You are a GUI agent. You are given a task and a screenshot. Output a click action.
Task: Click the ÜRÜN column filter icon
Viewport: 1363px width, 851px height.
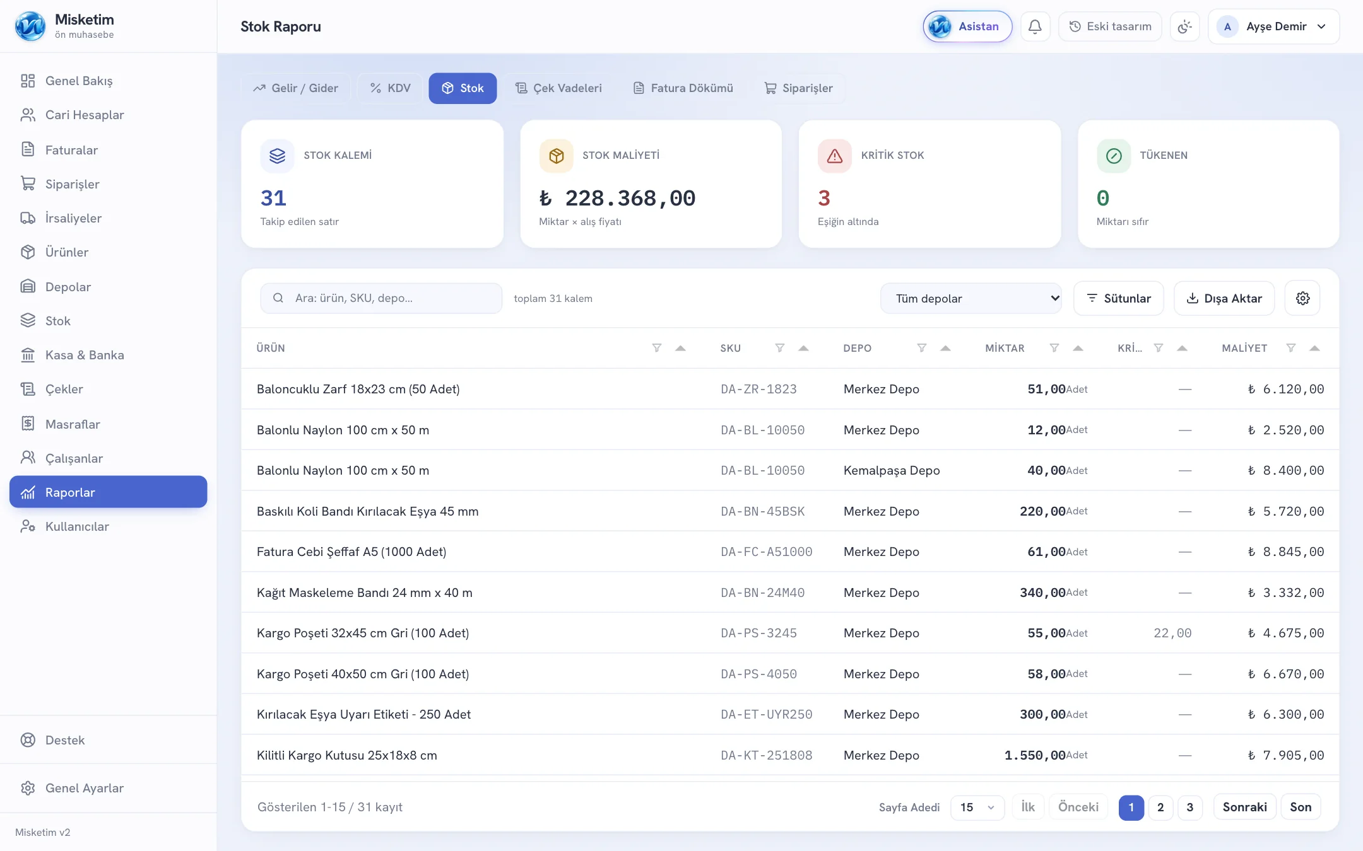657,348
